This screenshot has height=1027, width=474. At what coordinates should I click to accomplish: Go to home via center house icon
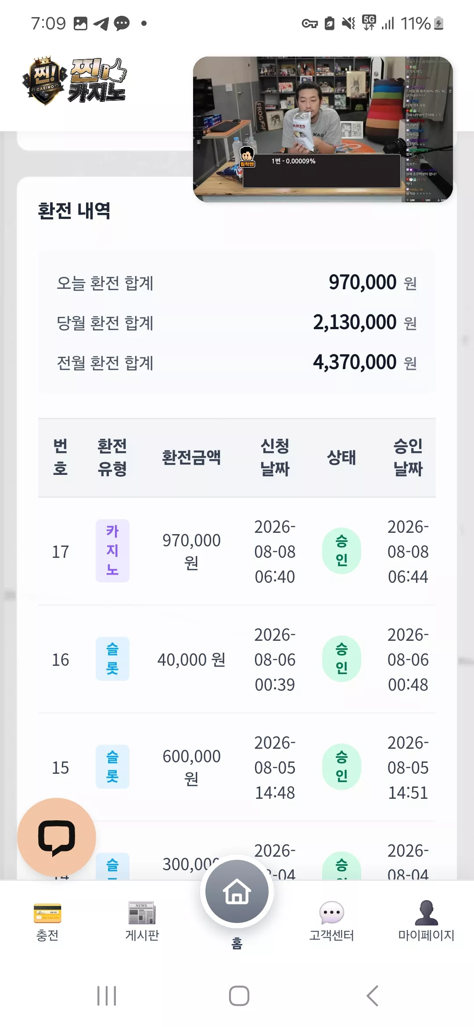click(x=237, y=891)
